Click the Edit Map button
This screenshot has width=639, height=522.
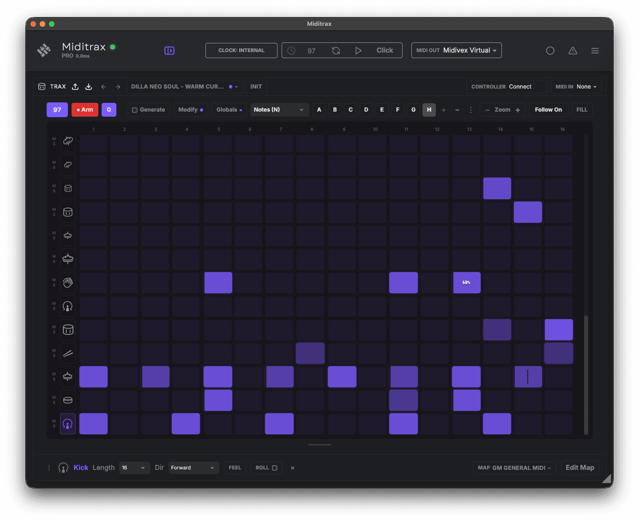point(580,468)
